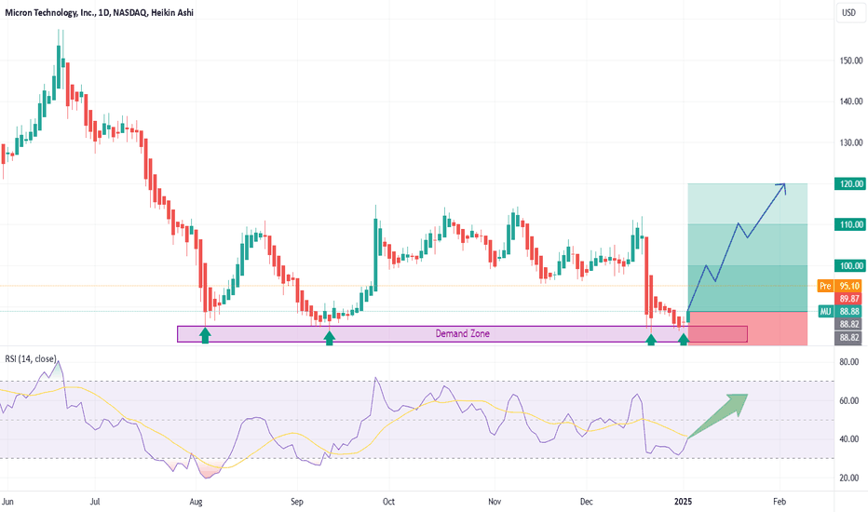
Task: Click the Jul label on time axis
Action: click(x=95, y=502)
